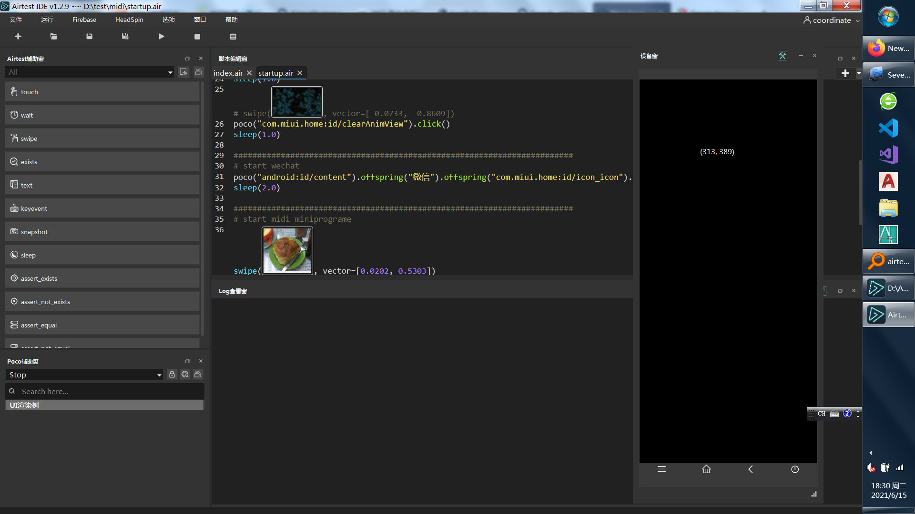This screenshot has width=915, height=514.
Task: Run the script with the play button
Action: click(x=162, y=37)
